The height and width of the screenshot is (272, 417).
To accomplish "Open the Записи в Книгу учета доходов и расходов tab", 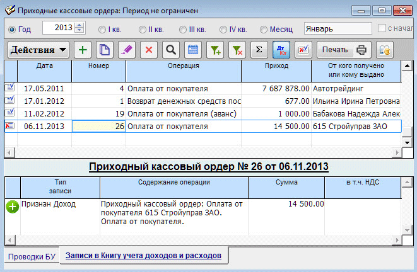I will (x=144, y=255).
